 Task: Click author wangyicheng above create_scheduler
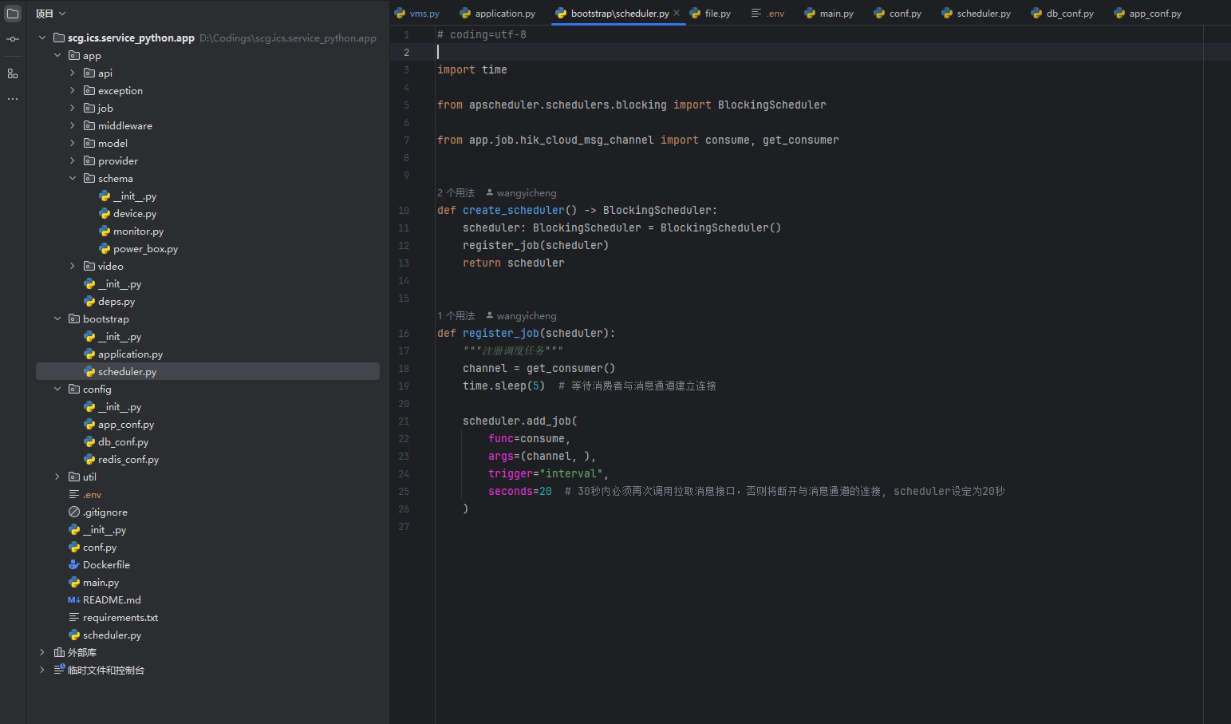(x=522, y=192)
